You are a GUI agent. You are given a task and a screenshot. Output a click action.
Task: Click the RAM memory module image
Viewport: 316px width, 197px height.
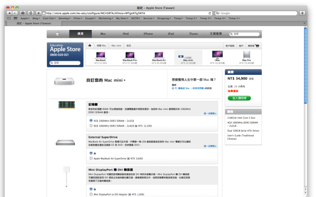pos(67,105)
